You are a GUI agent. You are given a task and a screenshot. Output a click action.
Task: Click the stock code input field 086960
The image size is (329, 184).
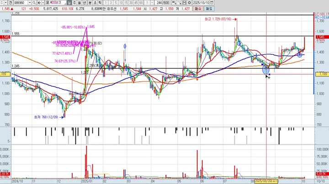coord(21,3)
